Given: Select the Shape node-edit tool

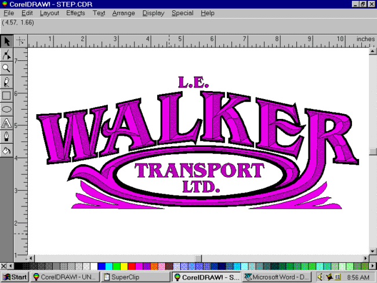Looking at the screenshot, I should click(6, 55).
